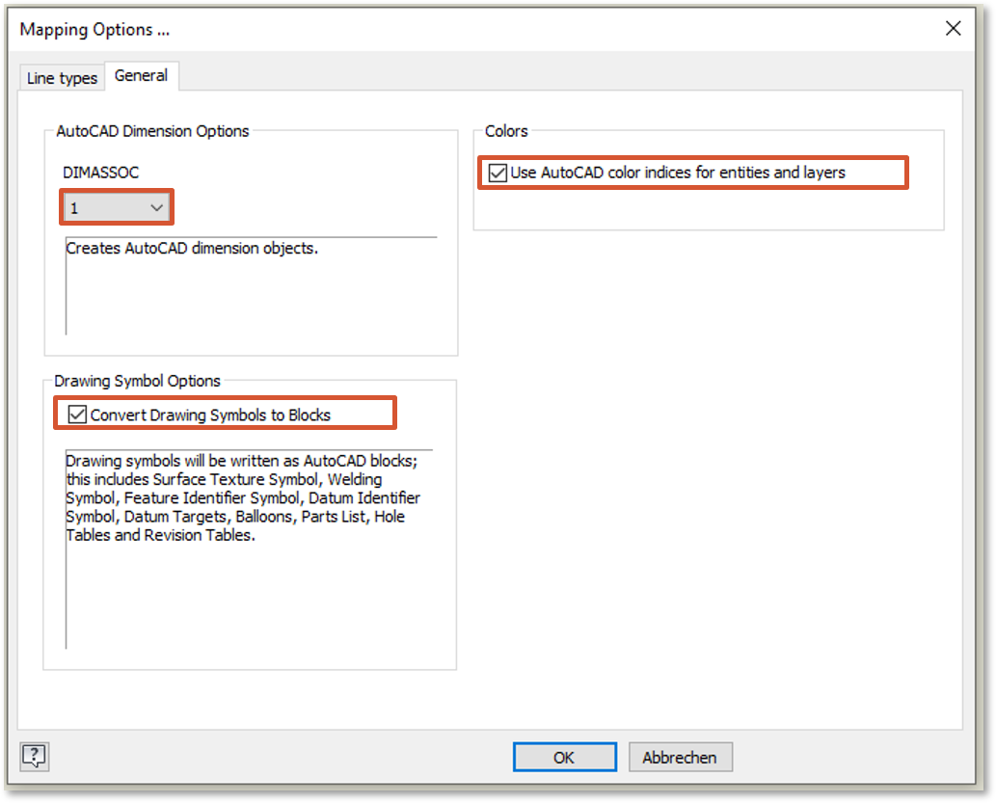Screen dimensions: 996x803
Task: Click the AutoCAD Dimension Options group heading
Action: click(152, 131)
